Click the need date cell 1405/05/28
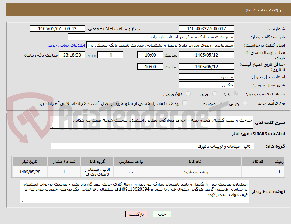This screenshot has height=224, width=291. pyautogui.click(x=30, y=172)
